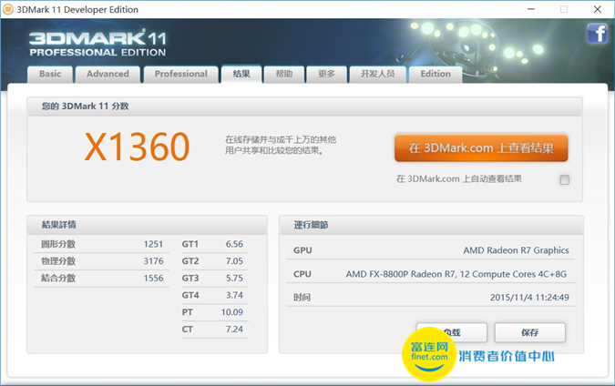Click the 3DMark 11 Professional Edition logo
The width and height of the screenshot is (615, 386).
point(97,43)
